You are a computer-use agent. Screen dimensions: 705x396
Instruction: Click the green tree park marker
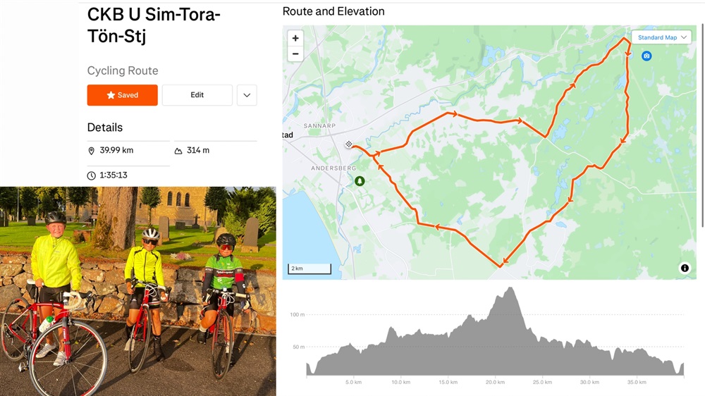(360, 181)
